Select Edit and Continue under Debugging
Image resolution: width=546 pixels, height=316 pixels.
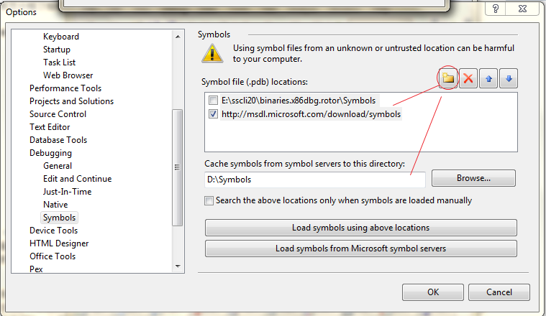[x=77, y=179]
